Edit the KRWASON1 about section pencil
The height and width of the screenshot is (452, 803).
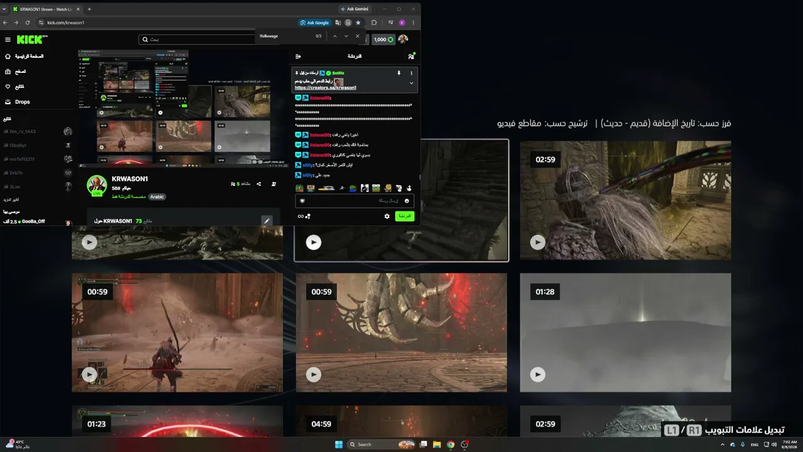267,220
